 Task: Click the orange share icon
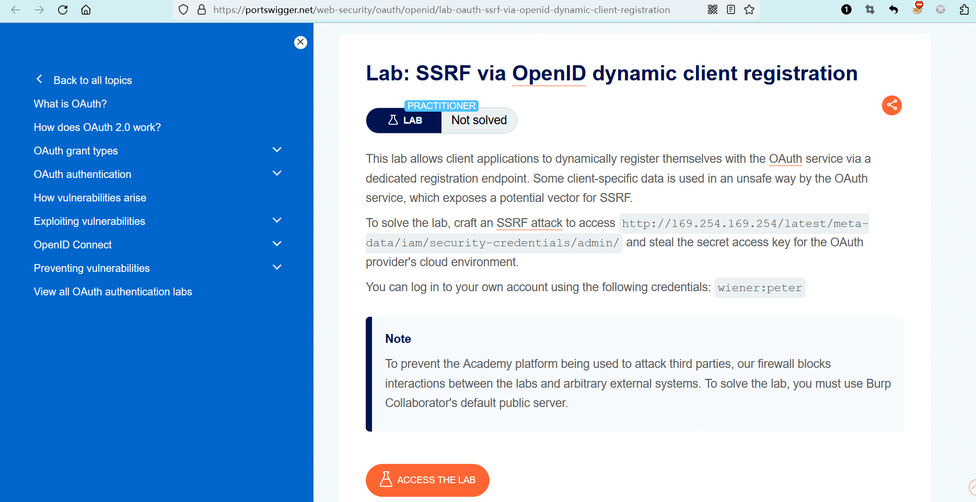pos(891,105)
